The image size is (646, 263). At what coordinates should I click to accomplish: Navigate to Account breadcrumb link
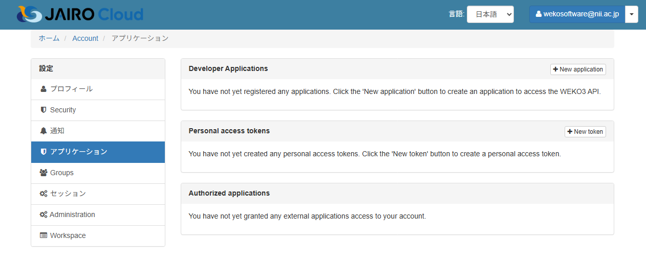(85, 38)
